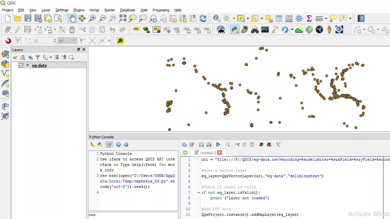Open the Processing menu

click(x=161, y=10)
